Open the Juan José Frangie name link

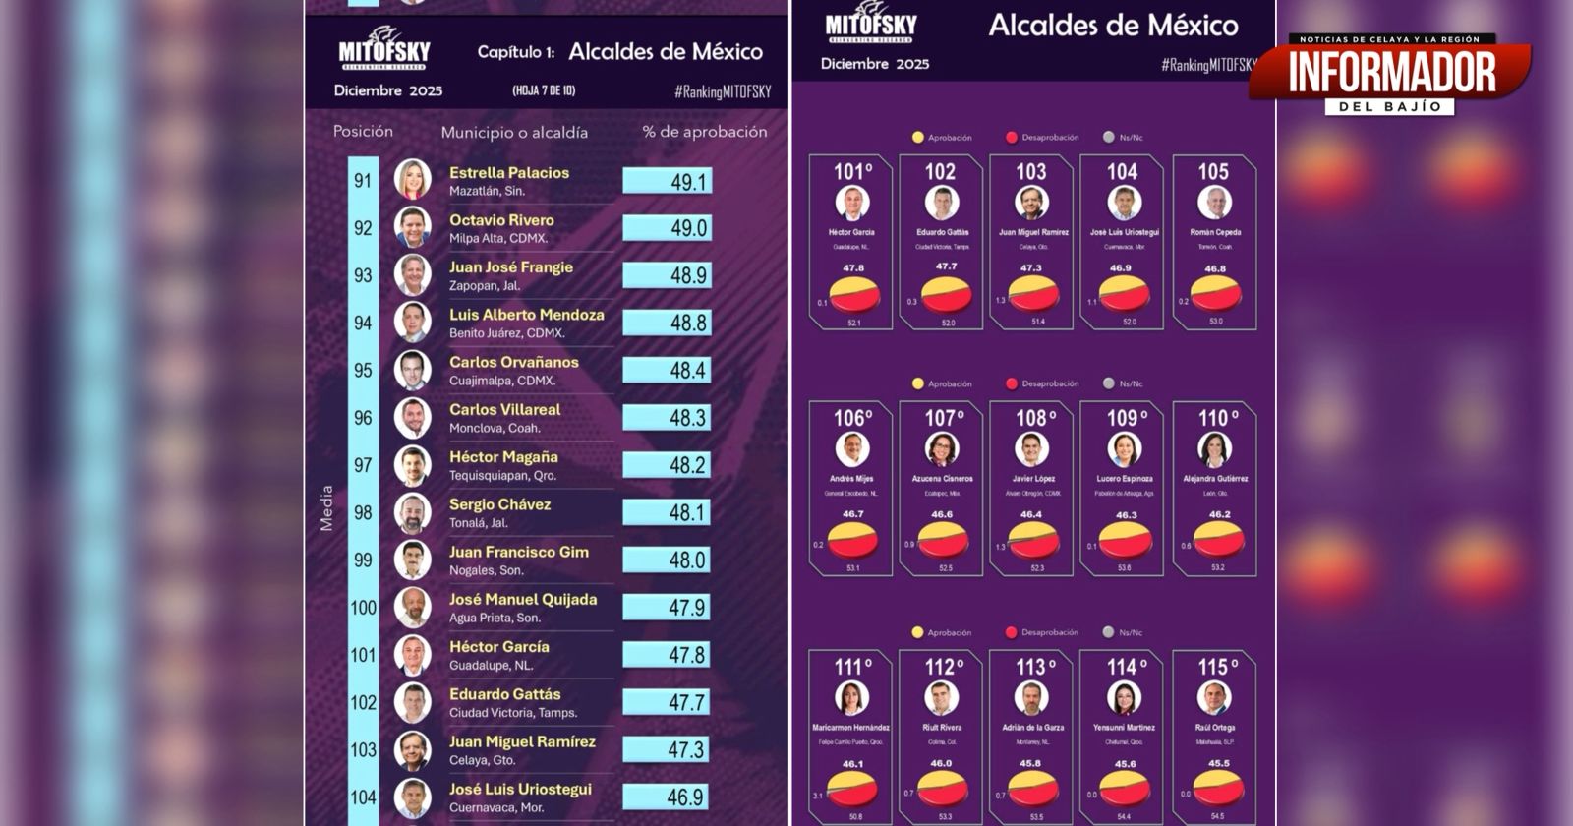510,267
